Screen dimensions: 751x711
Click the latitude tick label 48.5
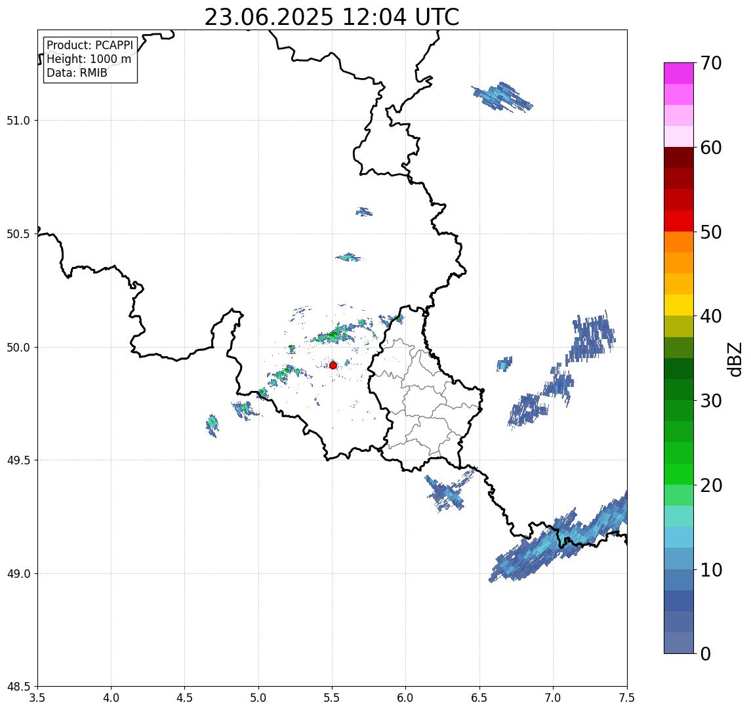[18, 687]
